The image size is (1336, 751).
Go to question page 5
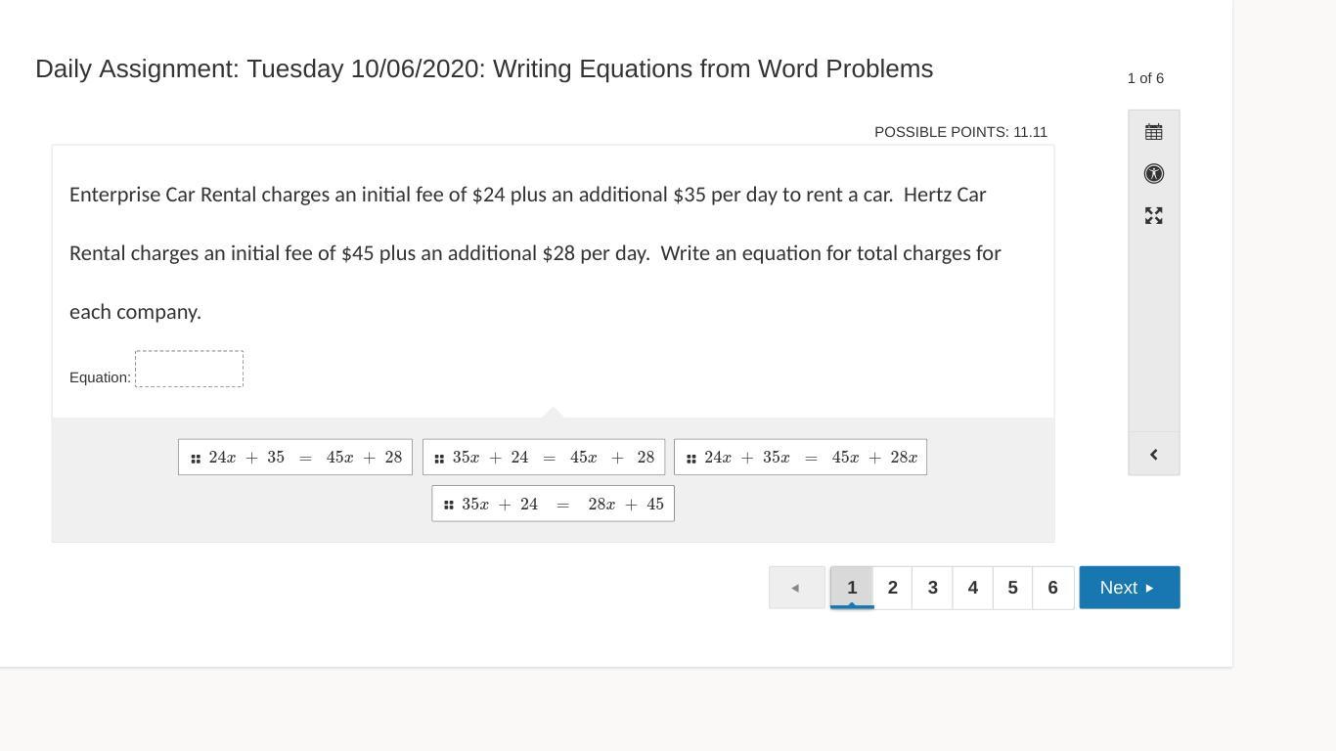pos(1012,588)
